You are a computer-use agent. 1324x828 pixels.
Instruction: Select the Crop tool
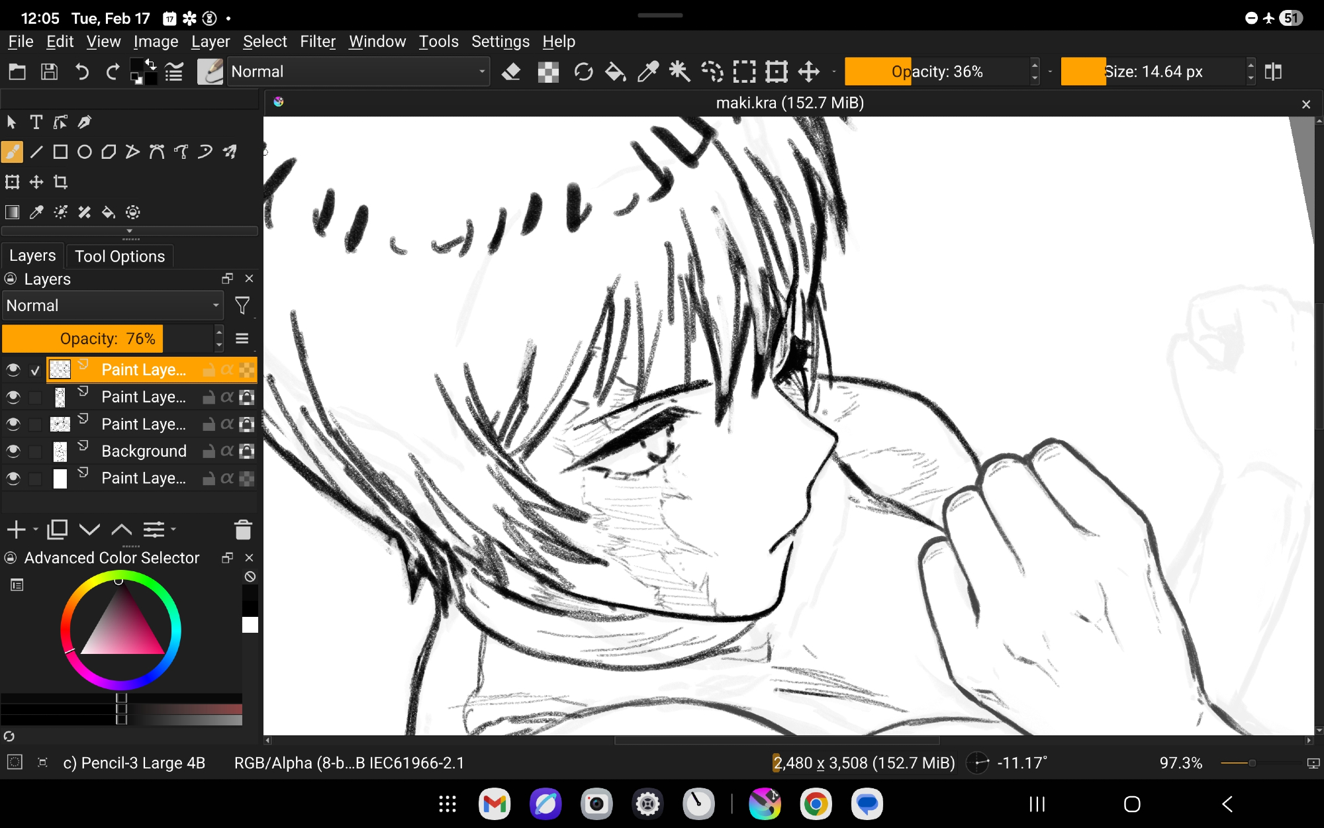[60, 182]
